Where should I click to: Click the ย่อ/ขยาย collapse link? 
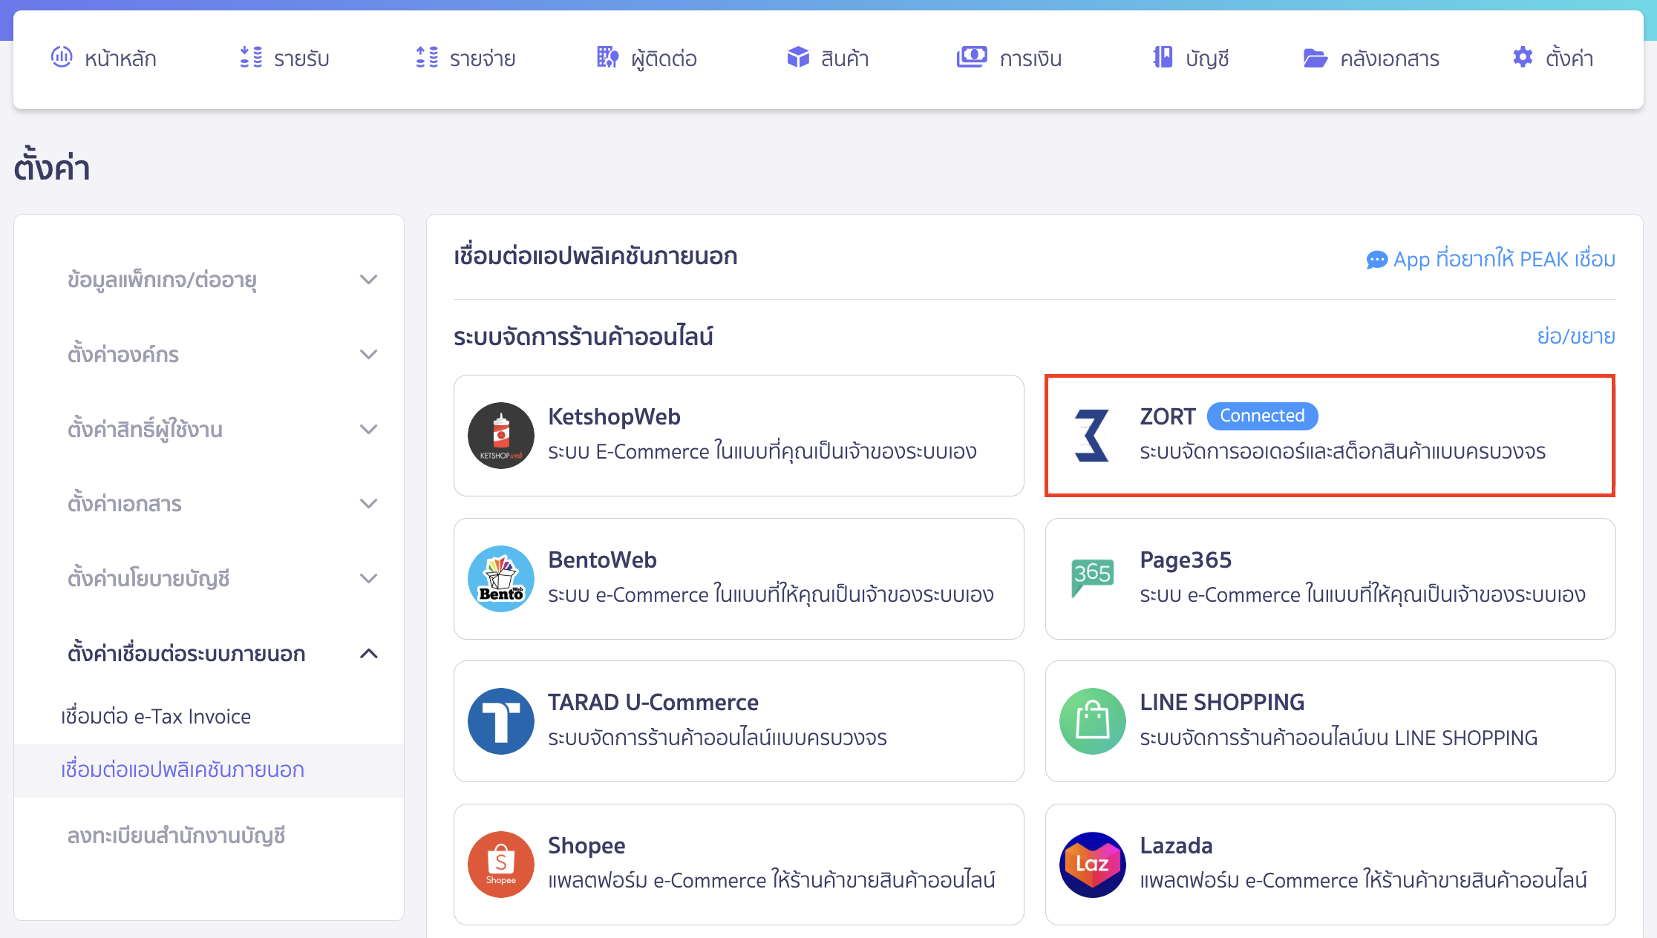coord(1575,336)
